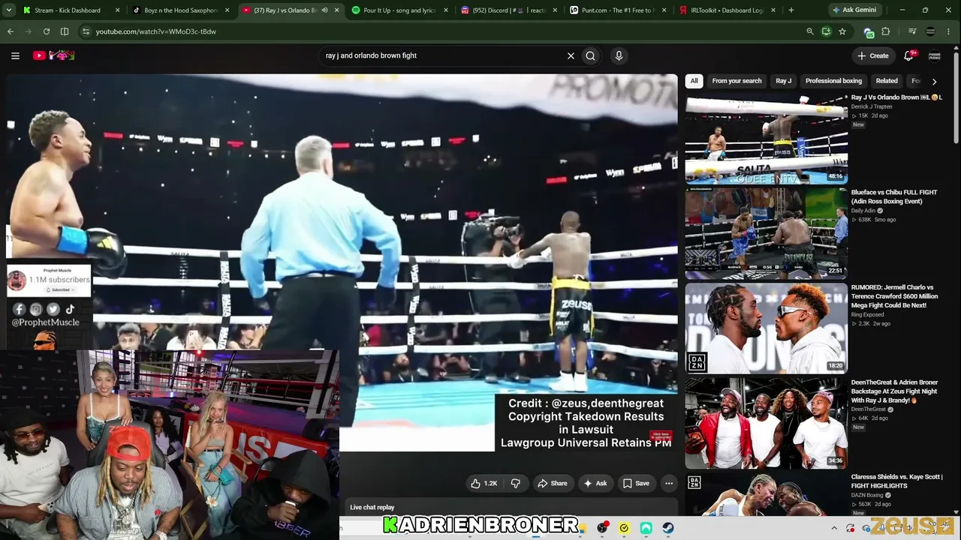Like the video with 1.2K likes
Screen dimensions: 961x540
pyautogui.click(x=484, y=484)
